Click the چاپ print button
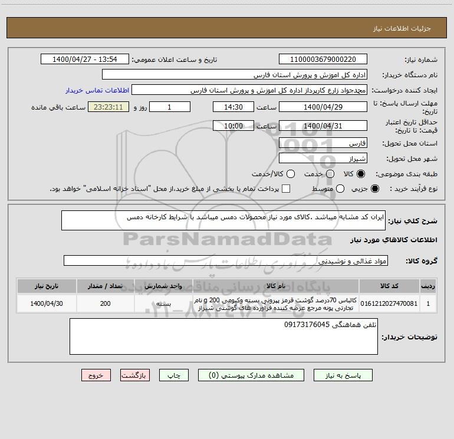This screenshot has height=439, width=454. (174, 375)
